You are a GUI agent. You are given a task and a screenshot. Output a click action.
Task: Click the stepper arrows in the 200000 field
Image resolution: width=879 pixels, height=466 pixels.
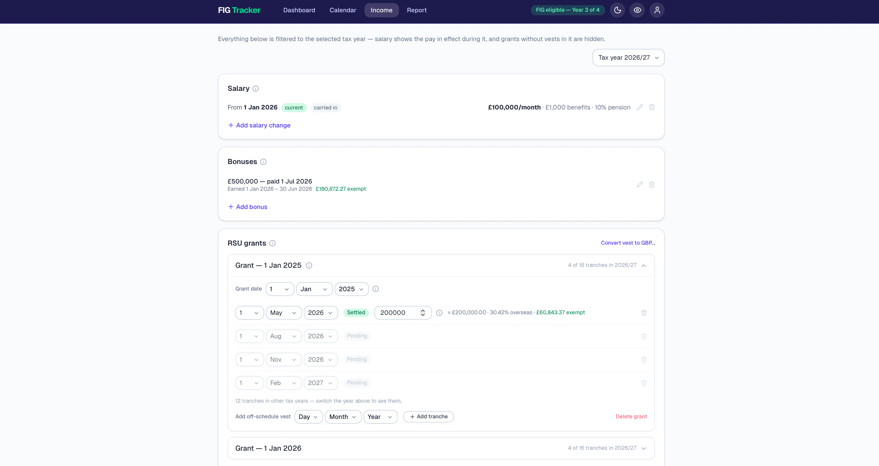(x=422, y=313)
